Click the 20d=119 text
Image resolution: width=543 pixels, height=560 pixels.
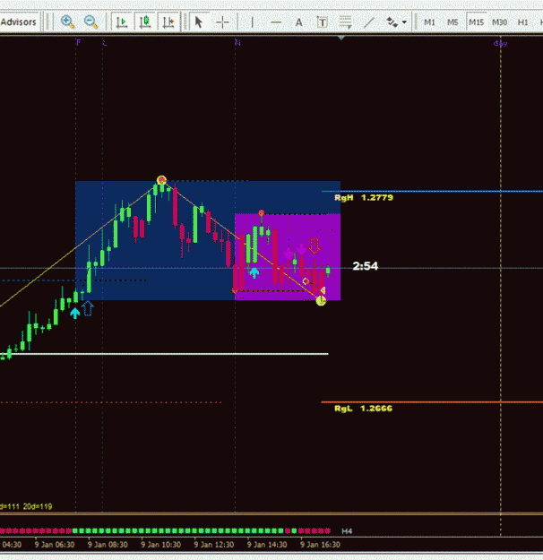click(38, 506)
